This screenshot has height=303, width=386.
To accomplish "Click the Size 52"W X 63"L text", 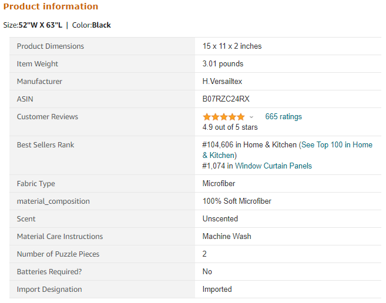I will coord(33,25).
